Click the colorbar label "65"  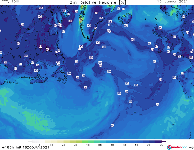(112, 145)
